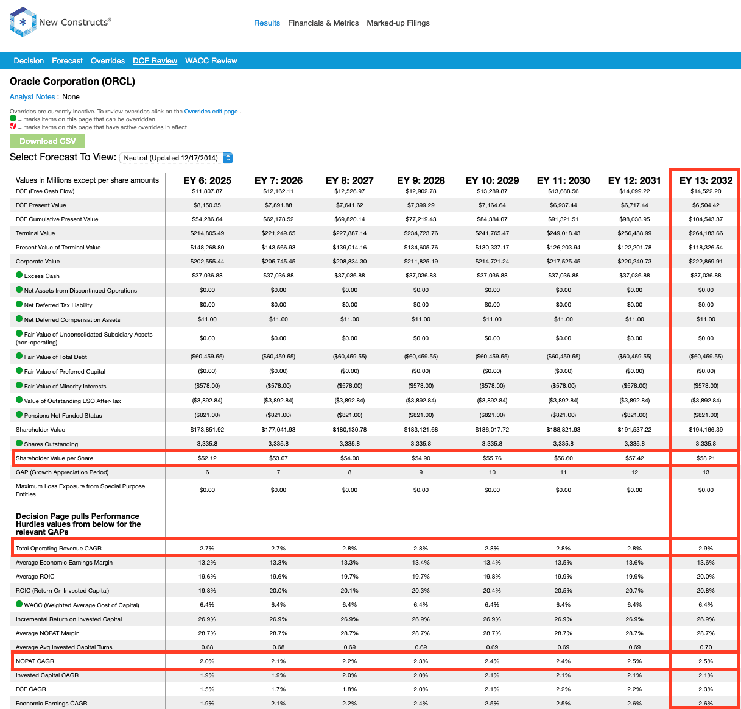
Task: Click the FCF Cumulative Present Value label
Action: coord(57,219)
